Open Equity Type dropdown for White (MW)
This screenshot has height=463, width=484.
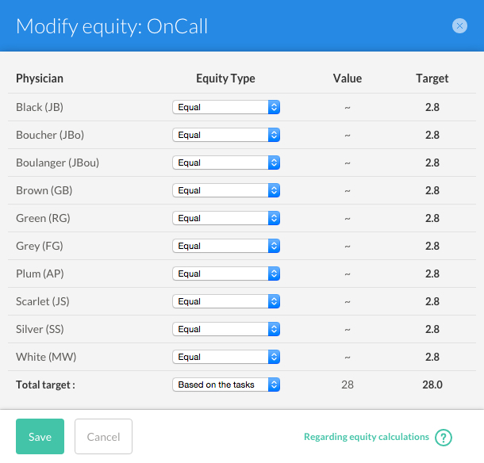tap(226, 357)
